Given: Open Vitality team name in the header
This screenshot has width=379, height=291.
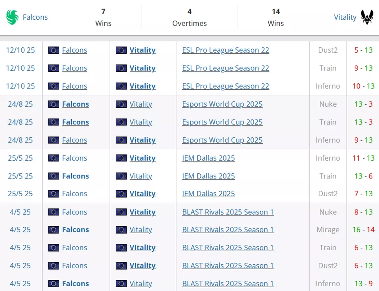Looking at the screenshot, I should click(x=345, y=17).
